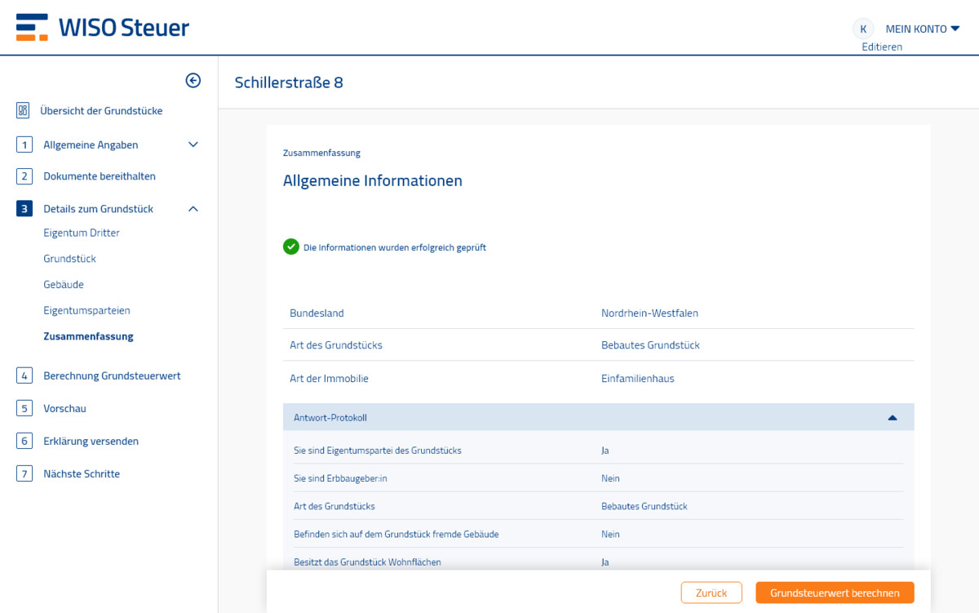The height and width of the screenshot is (613, 979).
Task: Open Übersicht der Grundstücke
Action: 101,111
